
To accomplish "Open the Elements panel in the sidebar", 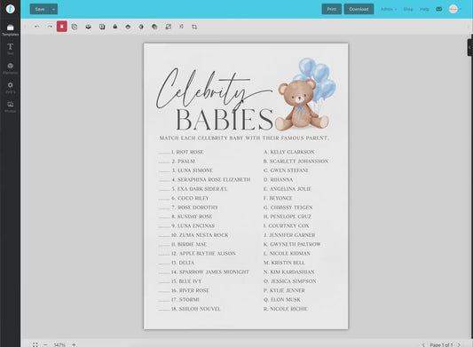I will (11, 68).
